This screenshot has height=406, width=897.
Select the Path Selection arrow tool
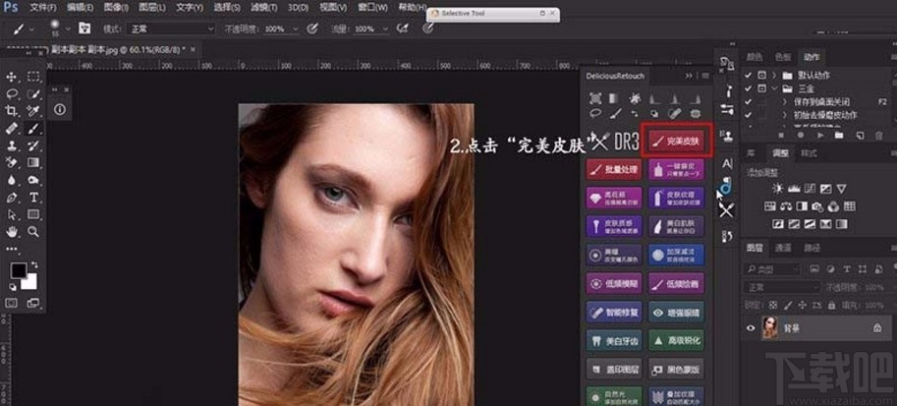tap(11, 214)
